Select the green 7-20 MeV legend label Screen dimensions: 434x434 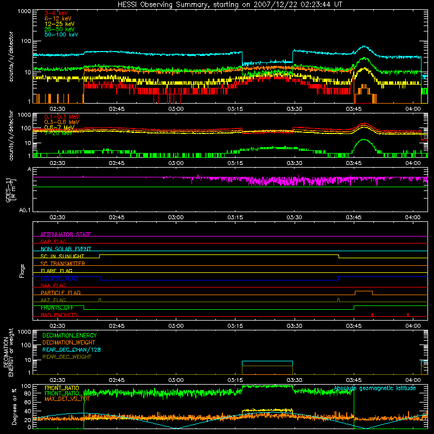pyautogui.click(x=59, y=133)
